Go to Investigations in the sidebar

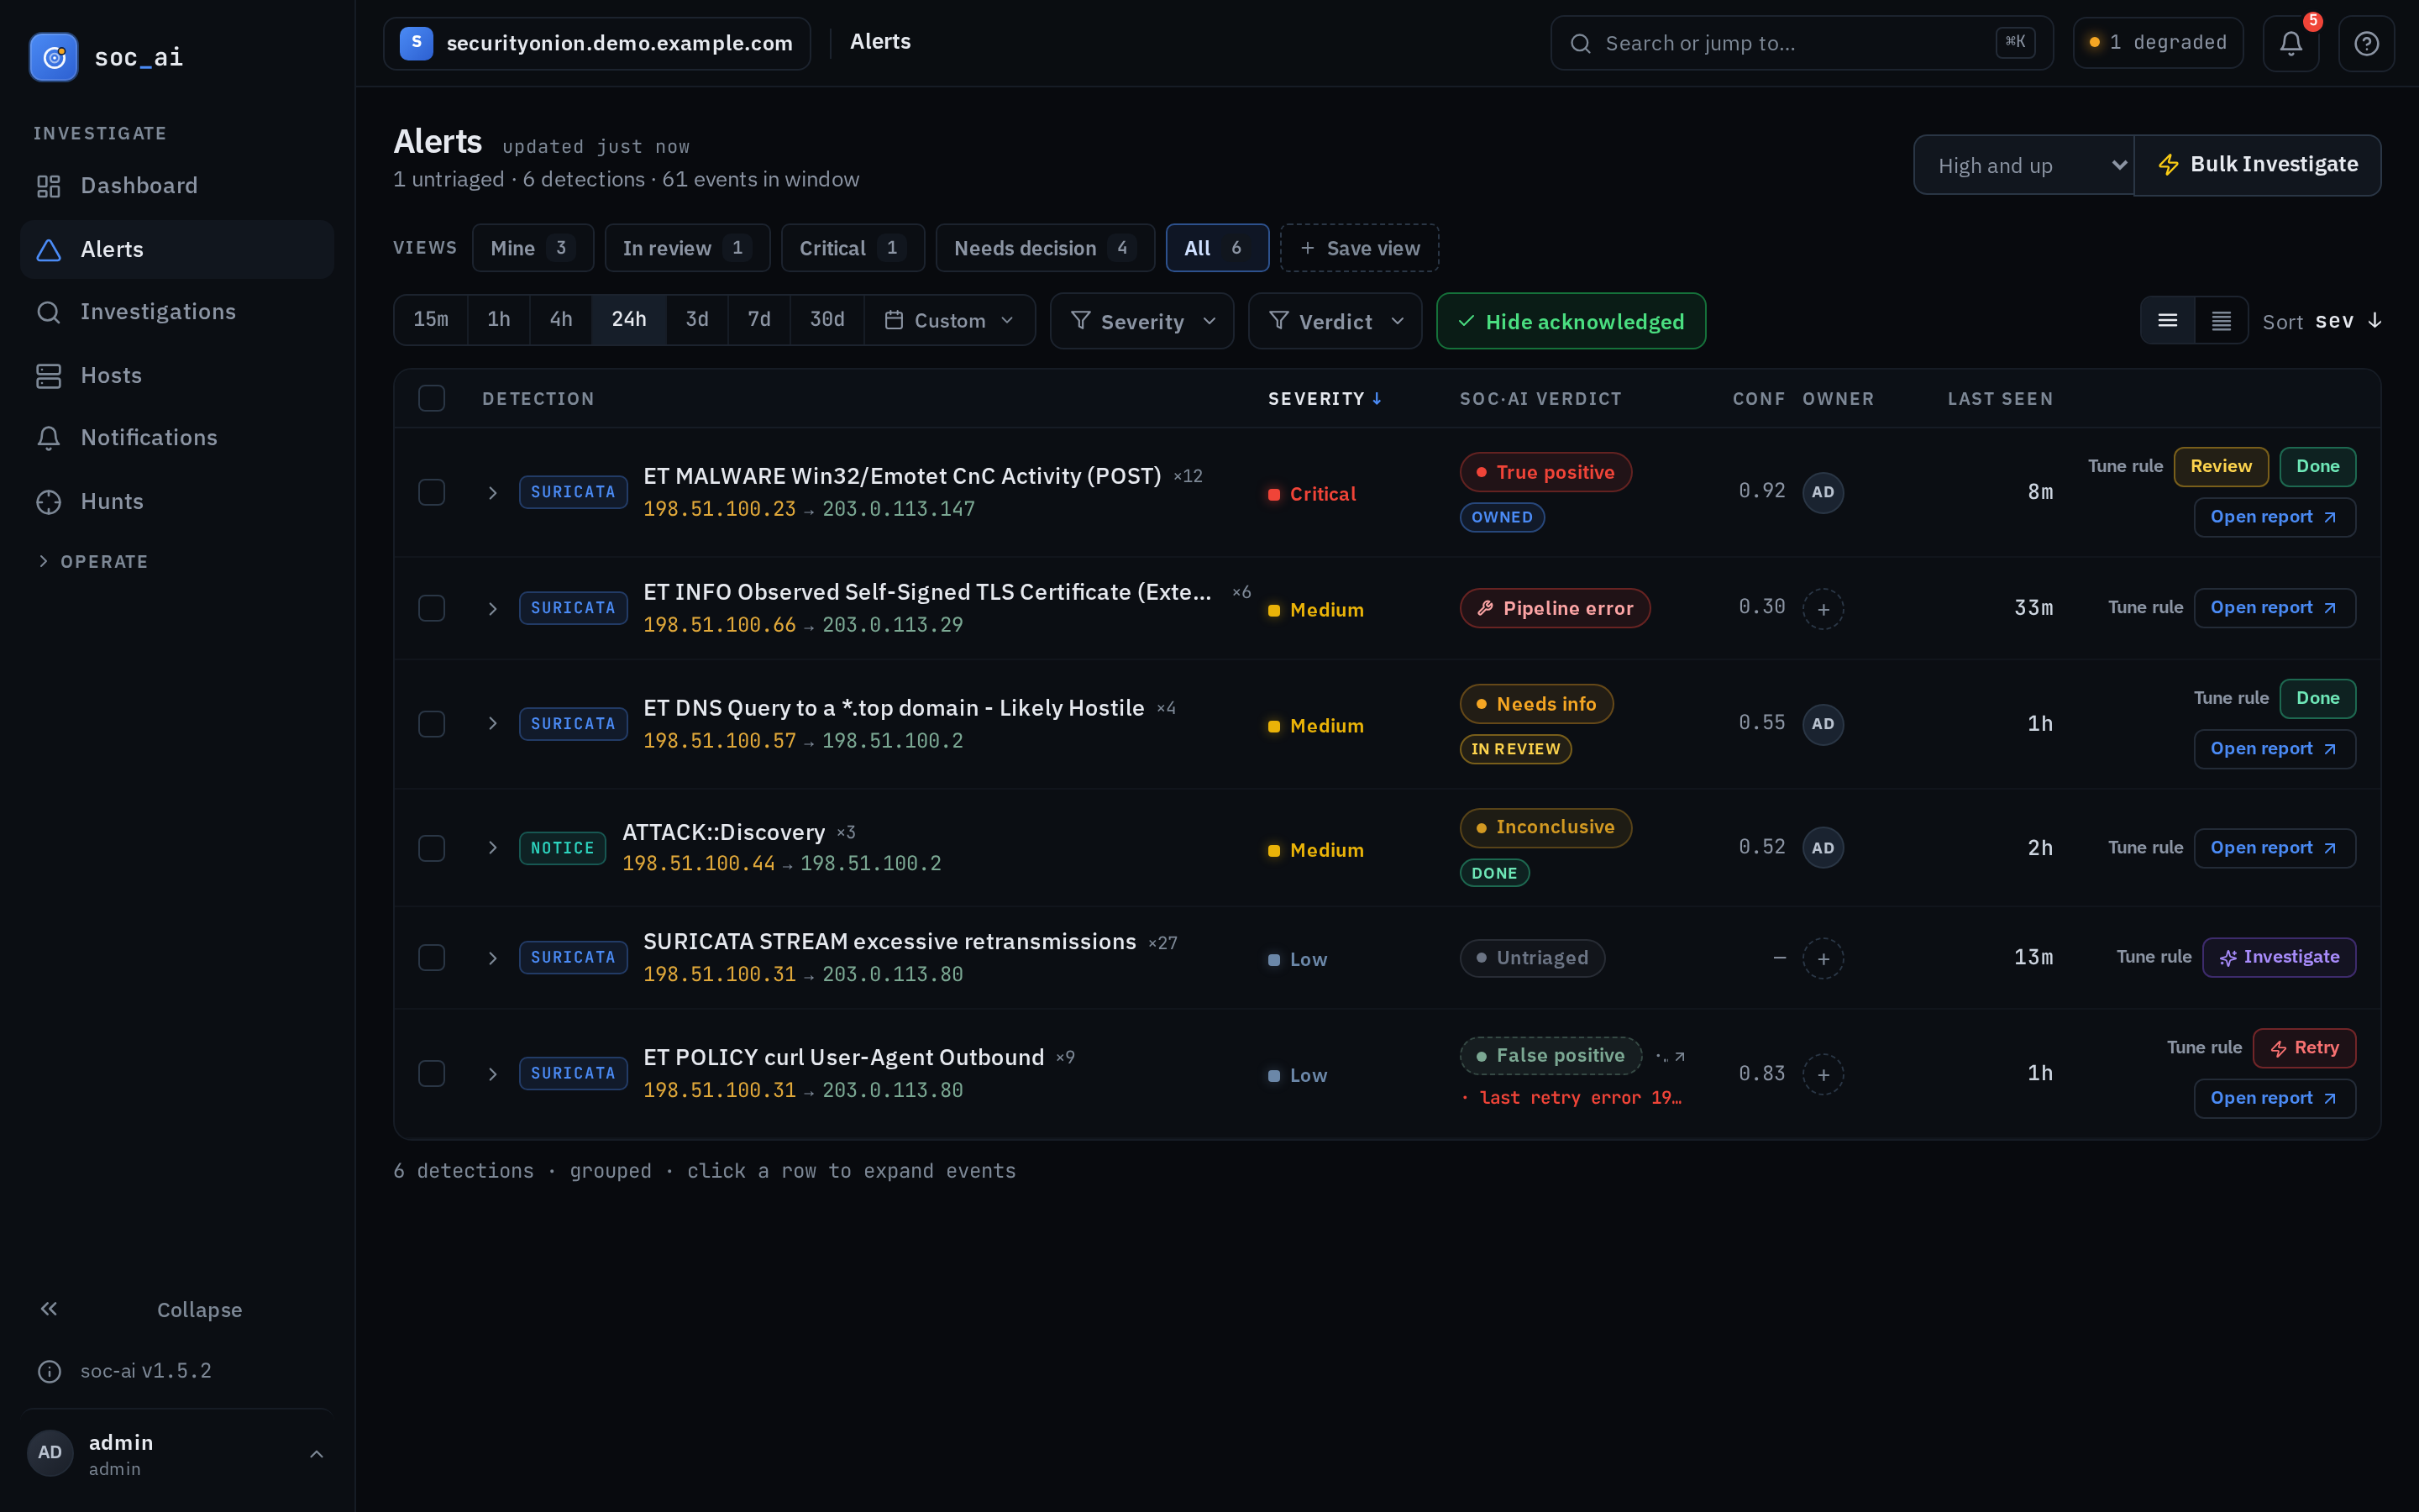[177, 312]
